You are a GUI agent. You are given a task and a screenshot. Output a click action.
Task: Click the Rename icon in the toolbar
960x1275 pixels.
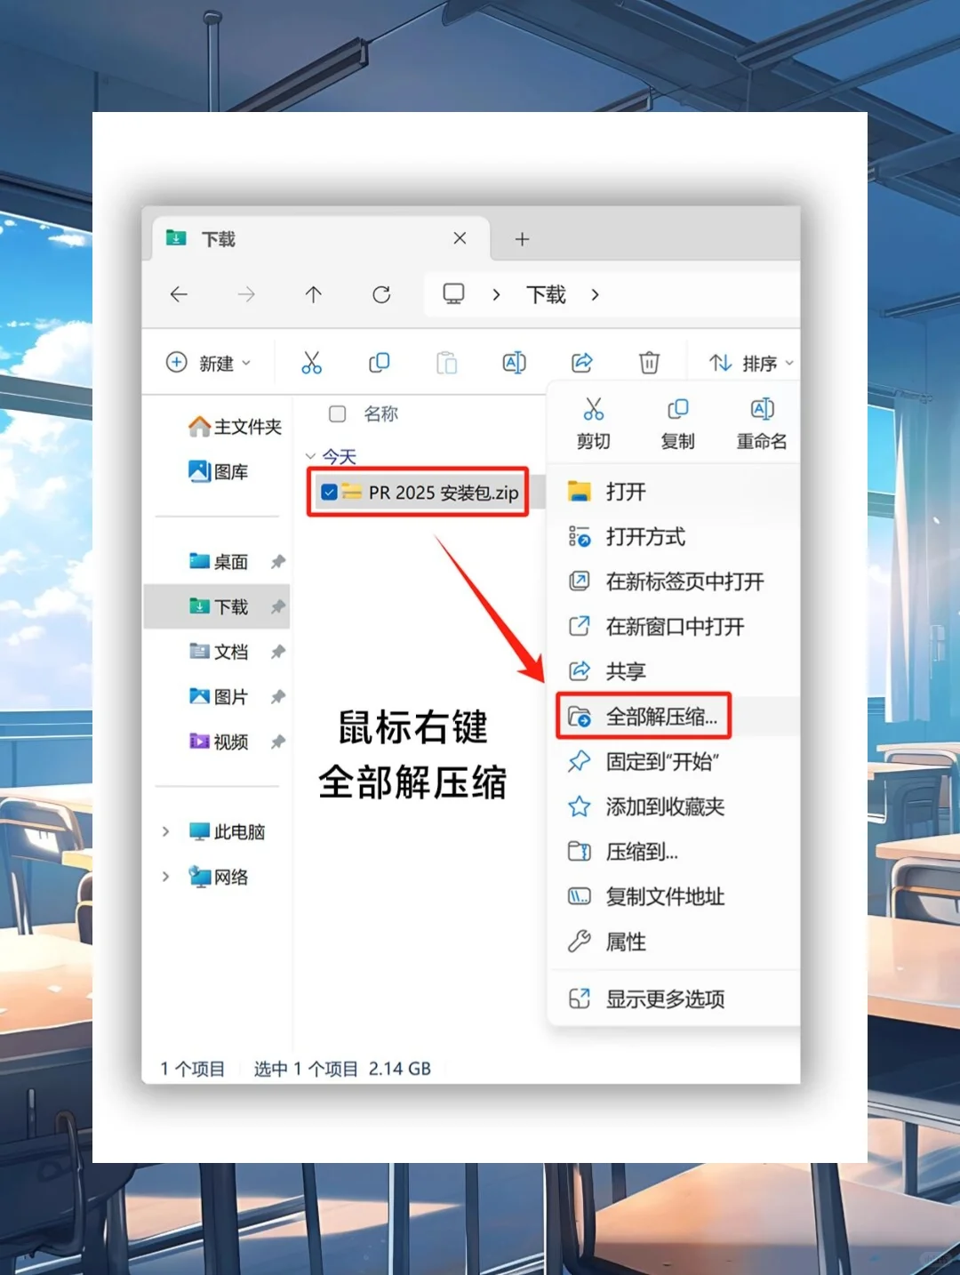[x=514, y=362]
